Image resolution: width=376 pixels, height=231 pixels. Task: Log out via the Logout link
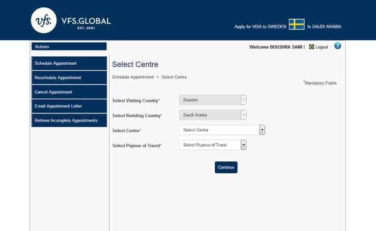(x=321, y=47)
